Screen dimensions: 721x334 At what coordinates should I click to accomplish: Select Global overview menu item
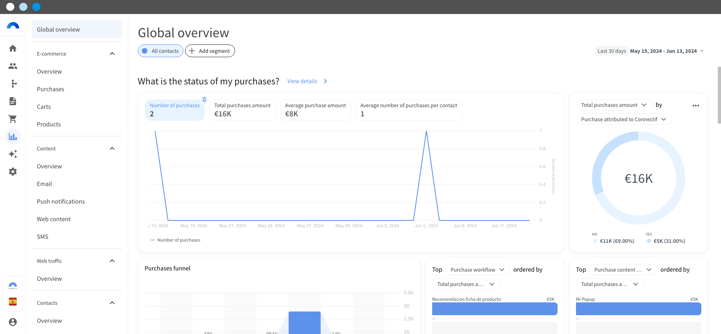tap(77, 30)
